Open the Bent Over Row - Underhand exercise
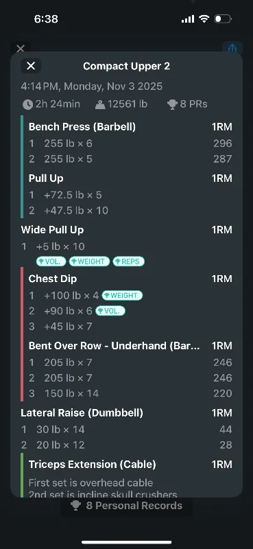 pos(114,346)
